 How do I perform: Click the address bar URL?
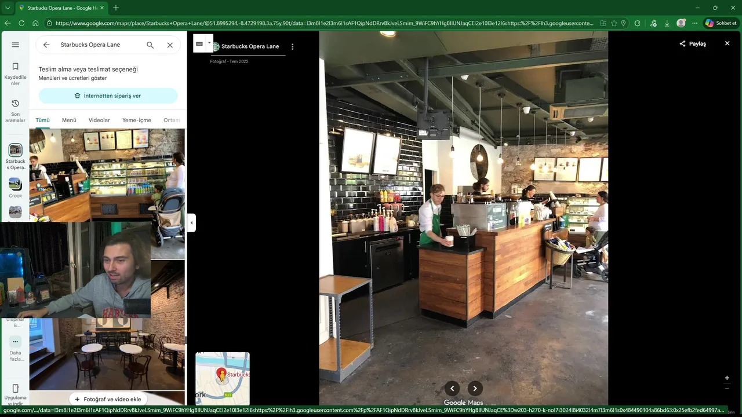pos(325,23)
